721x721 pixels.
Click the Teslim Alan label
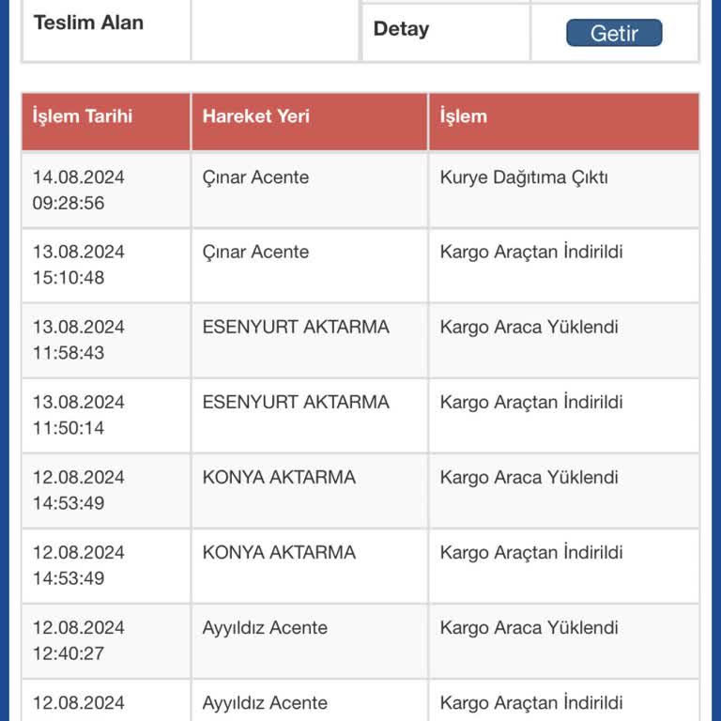tap(88, 23)
